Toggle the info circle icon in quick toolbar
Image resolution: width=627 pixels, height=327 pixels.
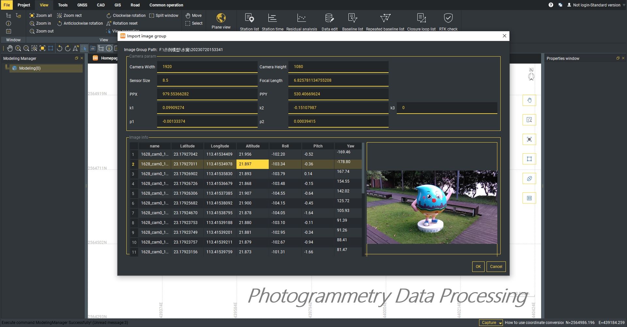point(109,49)
